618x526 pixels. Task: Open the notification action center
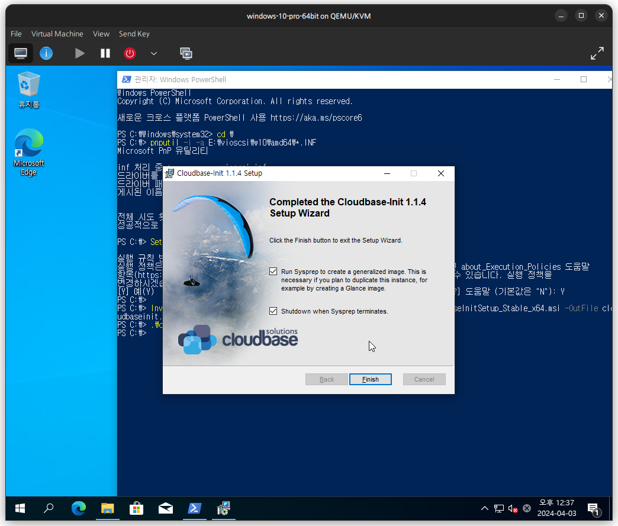coord(593,509)
